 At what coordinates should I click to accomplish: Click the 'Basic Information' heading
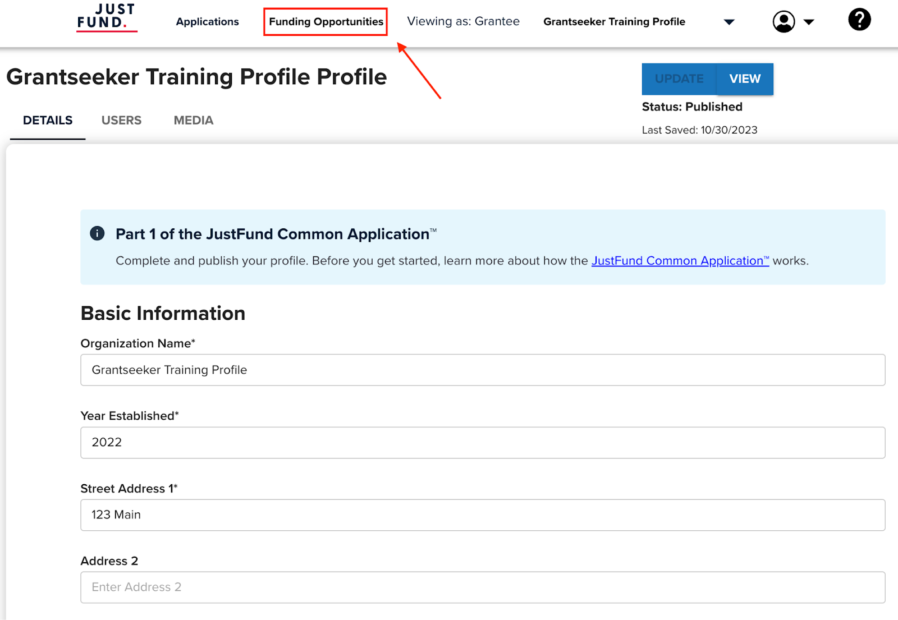pyautogui.click(x=163, y=313)
